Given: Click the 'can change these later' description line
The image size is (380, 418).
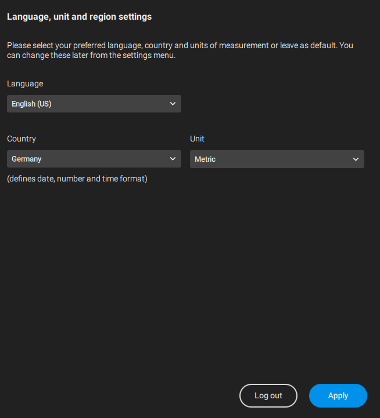Looking at the screenshot, I should pos(91,56).
